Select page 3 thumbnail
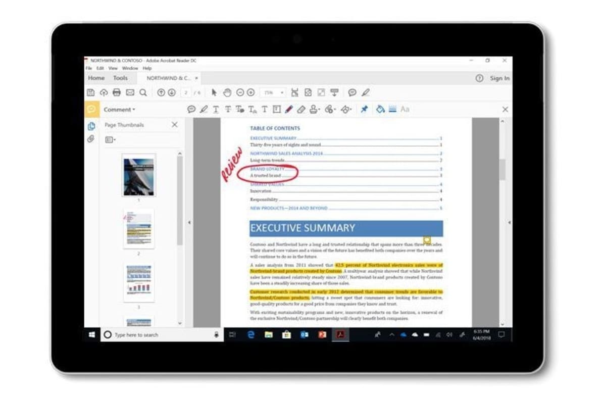The width and height of the screenshot is (606, 404). [139, 283]
